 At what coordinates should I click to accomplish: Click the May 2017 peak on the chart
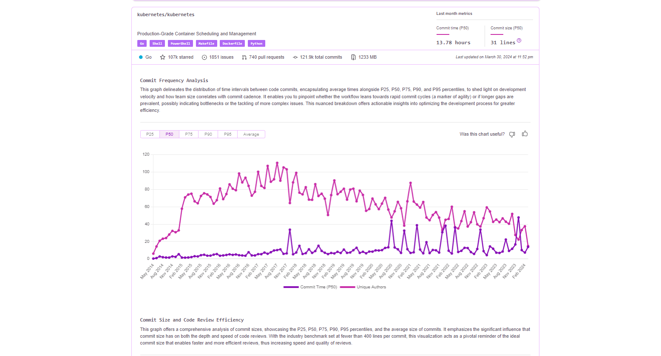tap(268, 166)
